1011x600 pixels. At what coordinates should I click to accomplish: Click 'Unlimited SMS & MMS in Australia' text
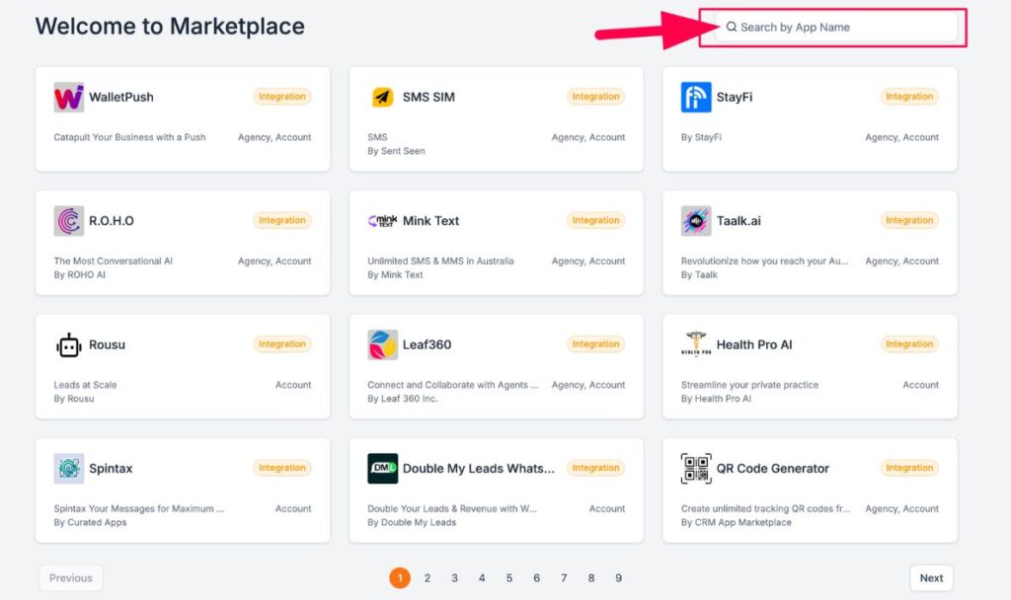click(440, 261)
